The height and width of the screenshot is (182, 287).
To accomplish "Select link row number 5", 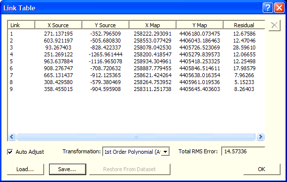I will click(x=136, y=61).
